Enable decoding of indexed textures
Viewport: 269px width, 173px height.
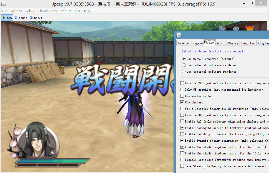(182, 134)
